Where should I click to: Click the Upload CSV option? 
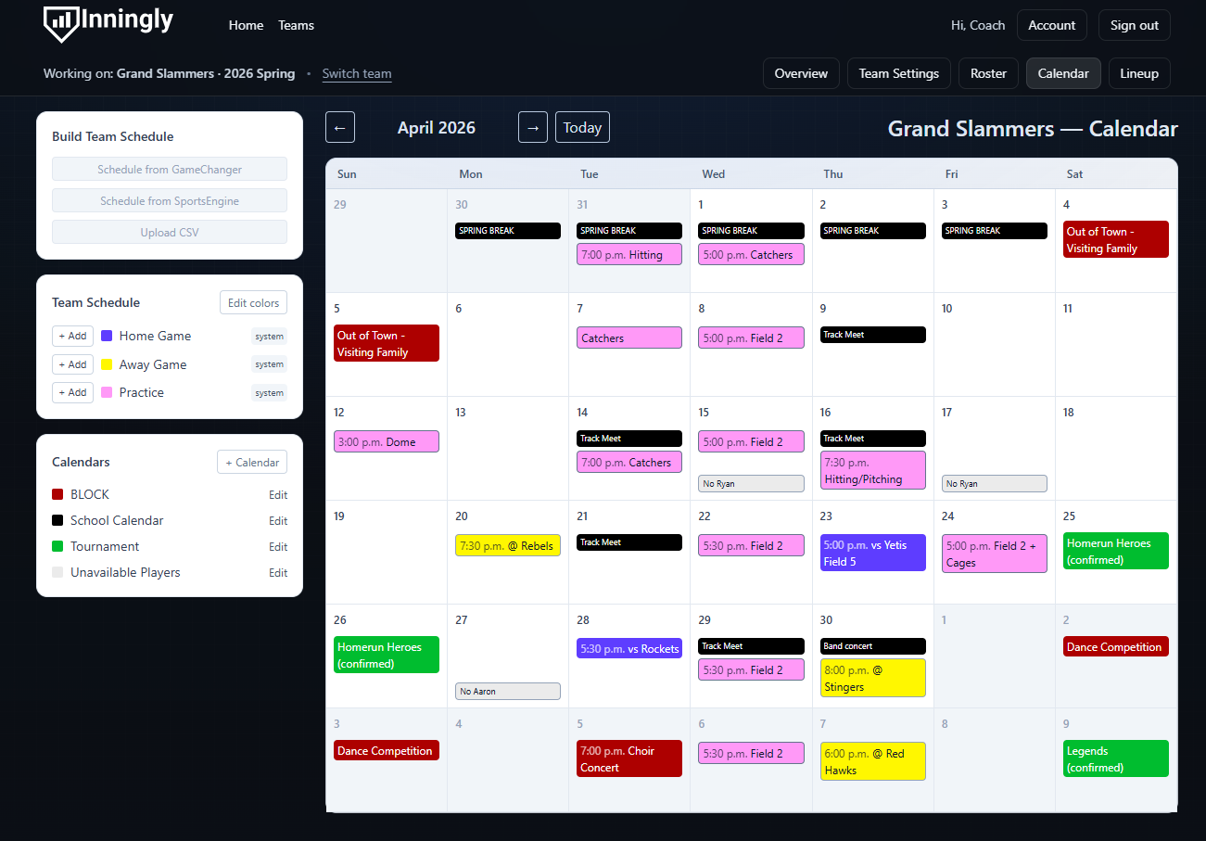(169, 232)
